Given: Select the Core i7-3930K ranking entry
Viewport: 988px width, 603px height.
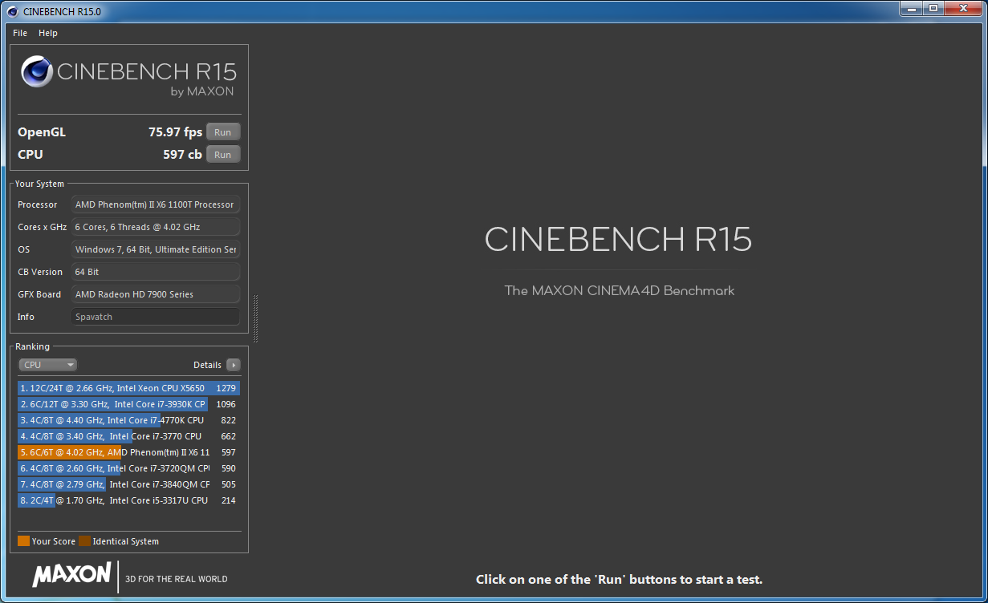Looking at the screenshot, I should click(x=128, y=404).
